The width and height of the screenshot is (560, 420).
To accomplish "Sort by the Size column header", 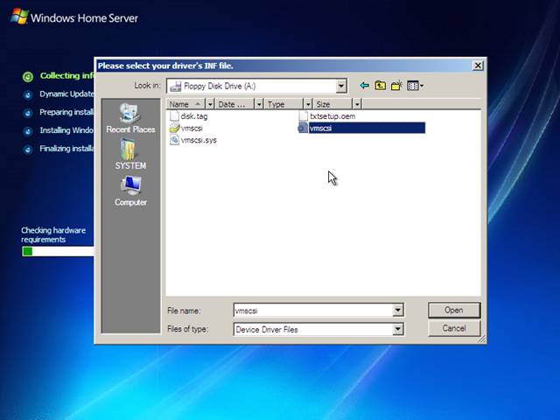I will 332,104.
